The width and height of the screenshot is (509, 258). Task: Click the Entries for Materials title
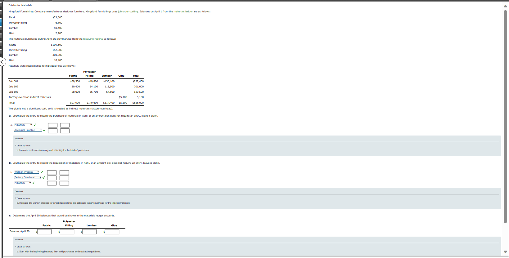pos(20,5)
